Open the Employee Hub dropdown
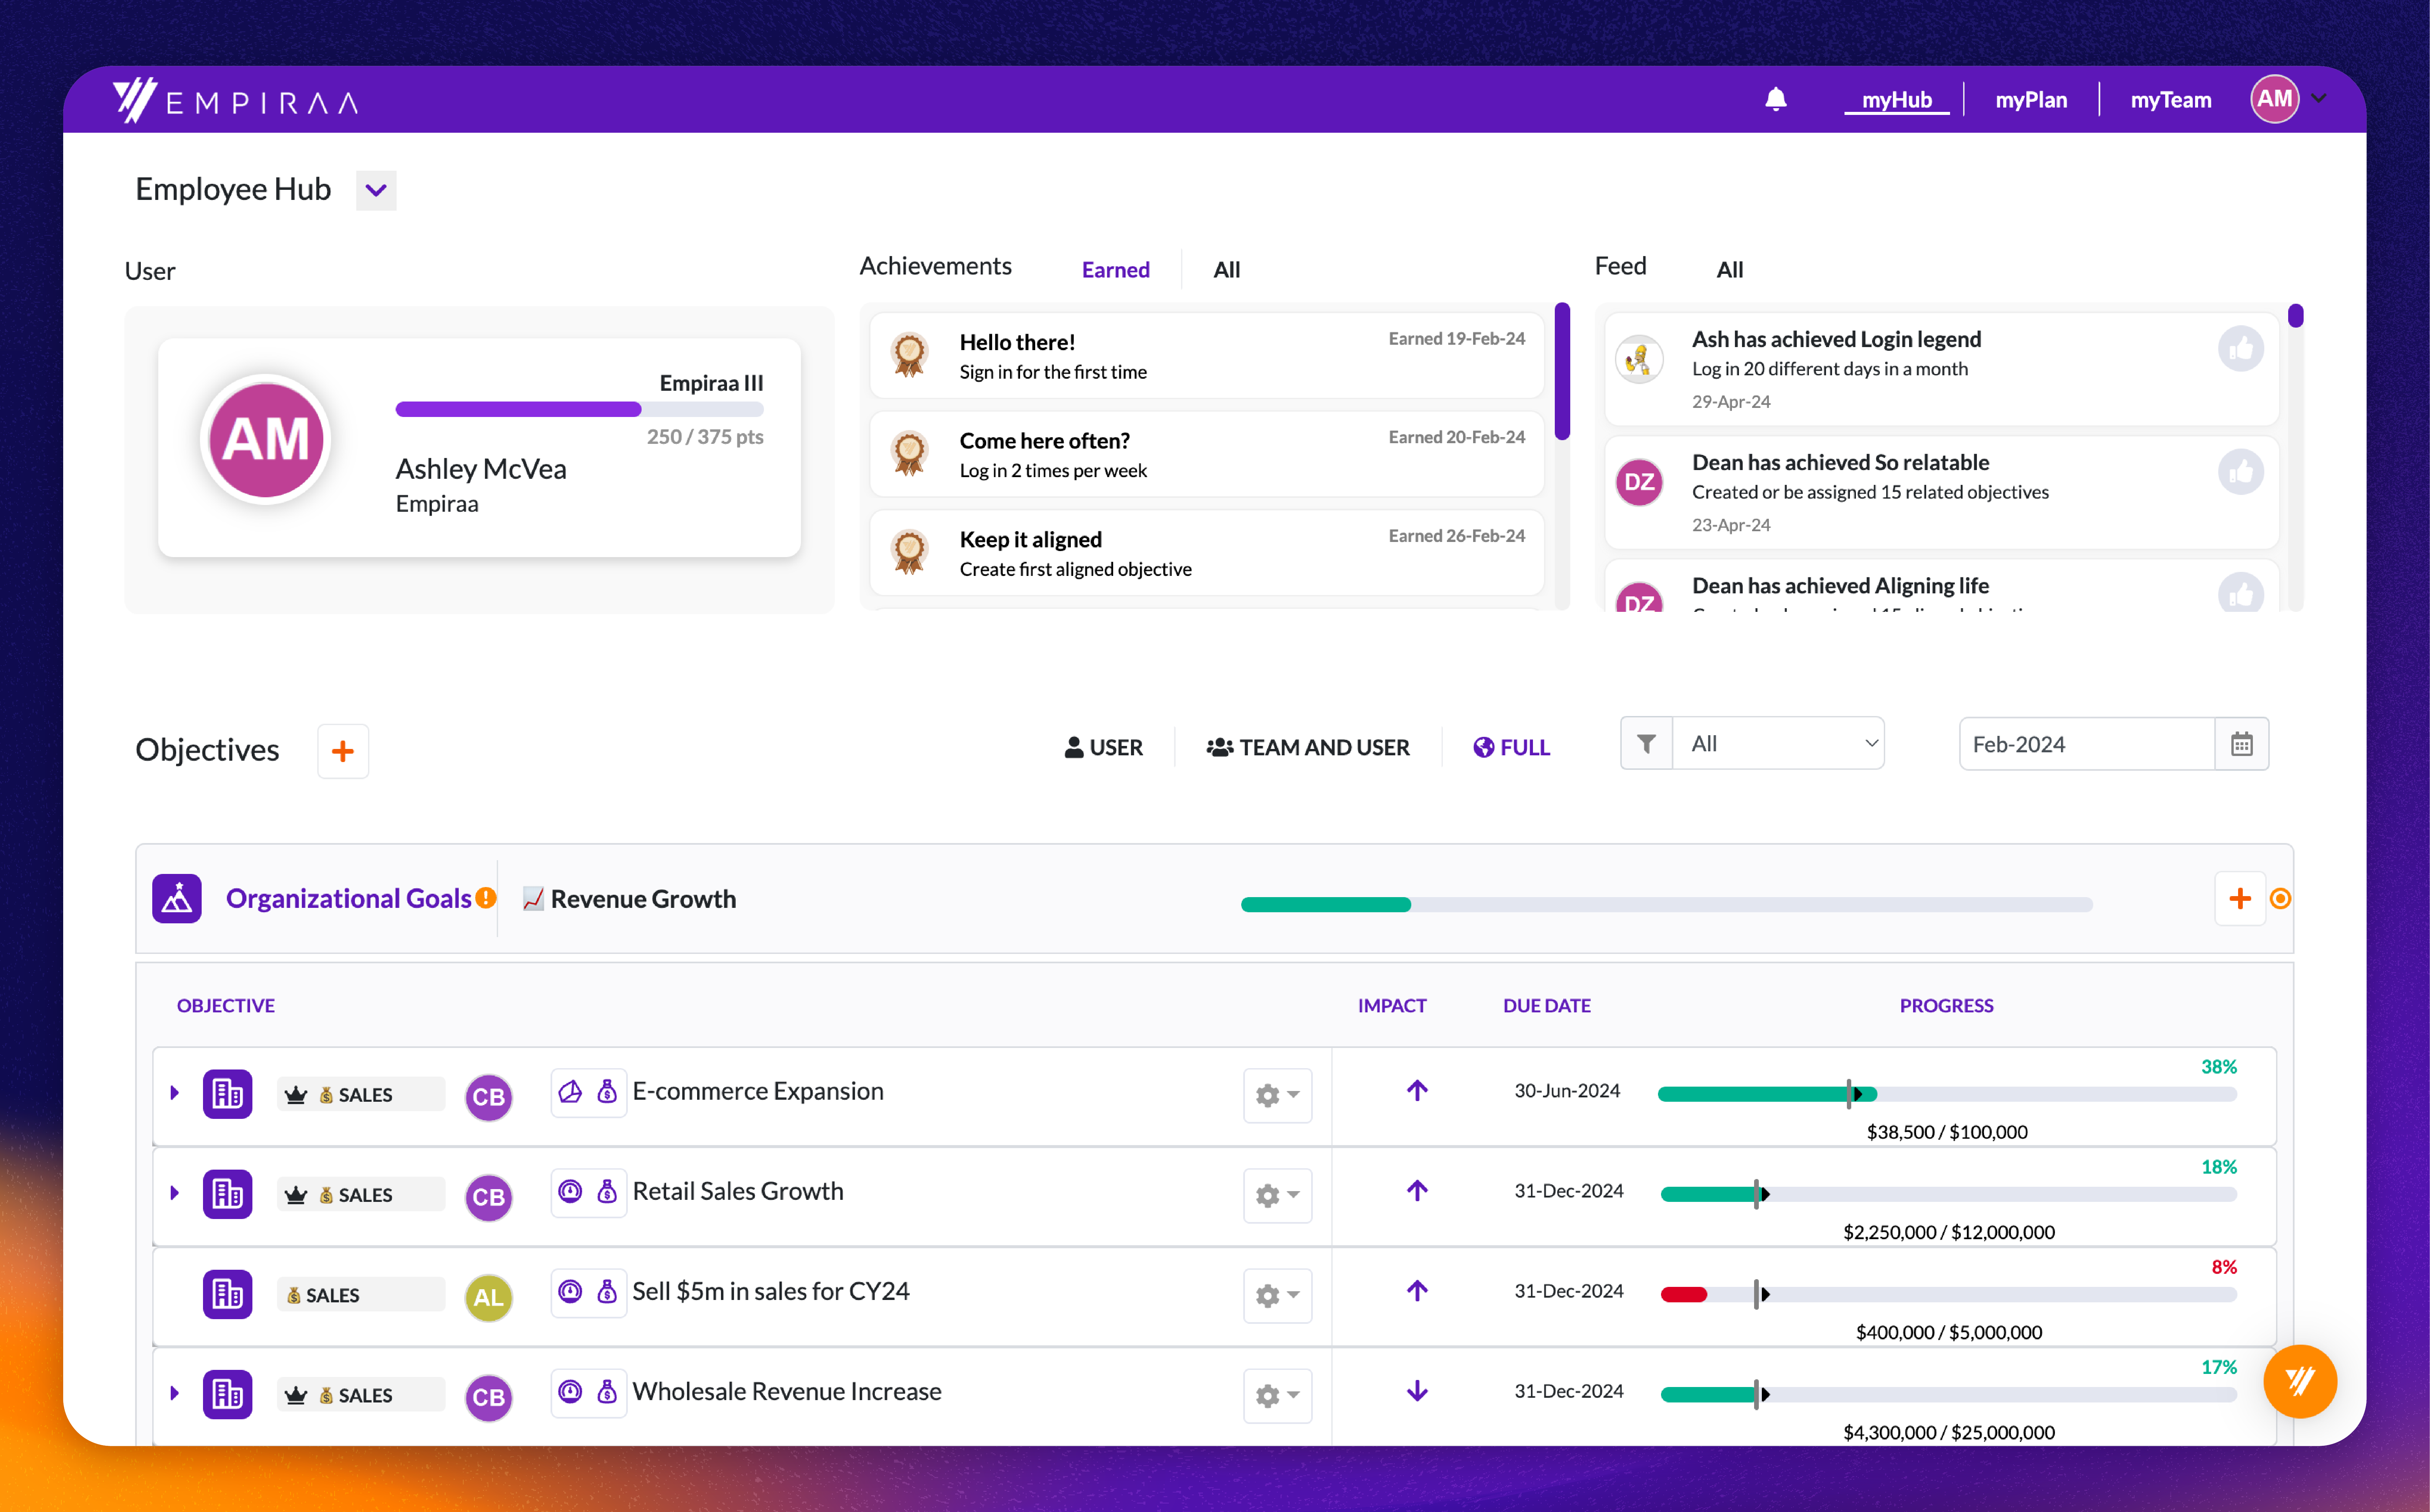The image size is (2430, 1512). tap(376, 190)
